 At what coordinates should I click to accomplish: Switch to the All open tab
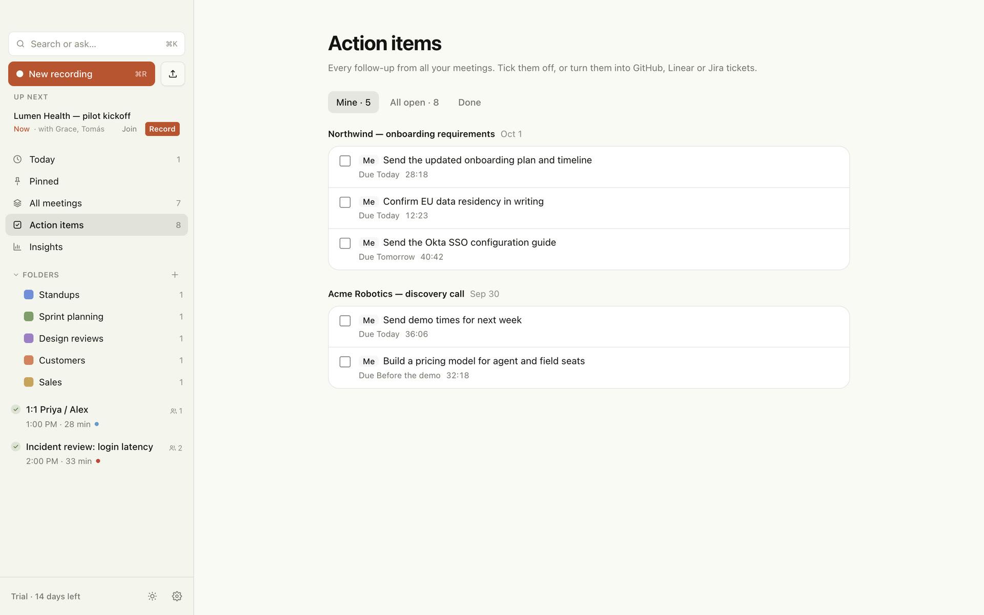click(x=414, y=102)
